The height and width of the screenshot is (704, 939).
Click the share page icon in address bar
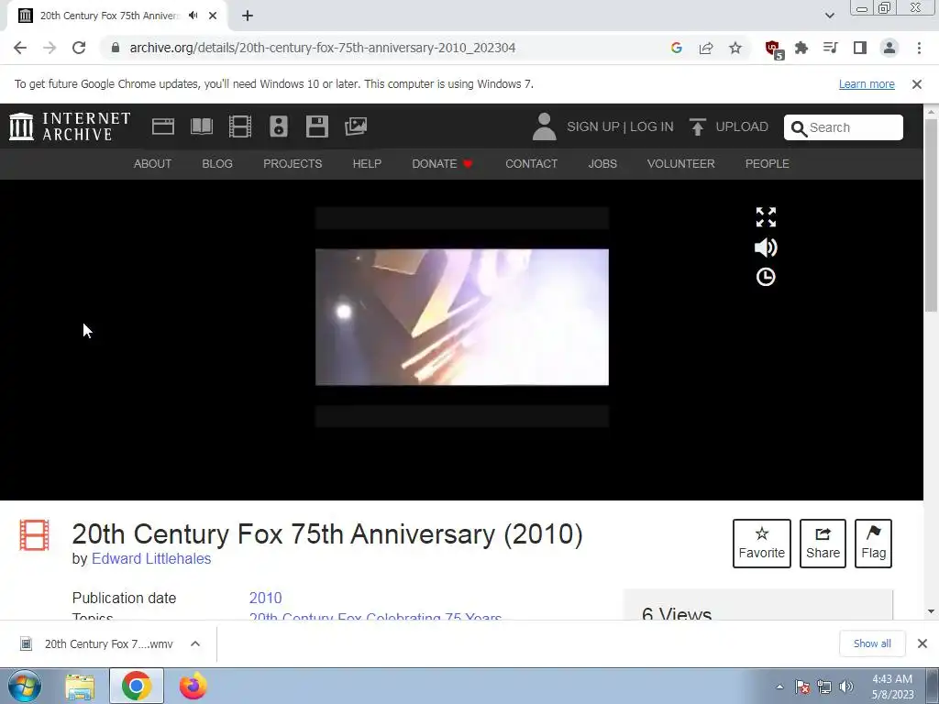point(706,48)
